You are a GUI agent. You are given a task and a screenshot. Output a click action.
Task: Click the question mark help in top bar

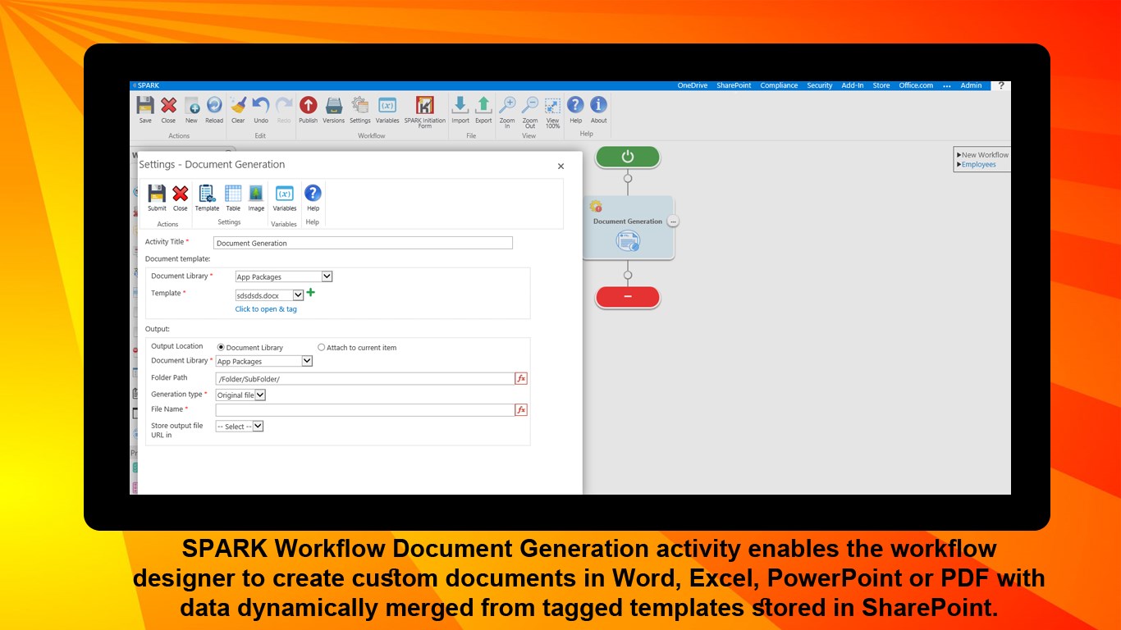1001,85
